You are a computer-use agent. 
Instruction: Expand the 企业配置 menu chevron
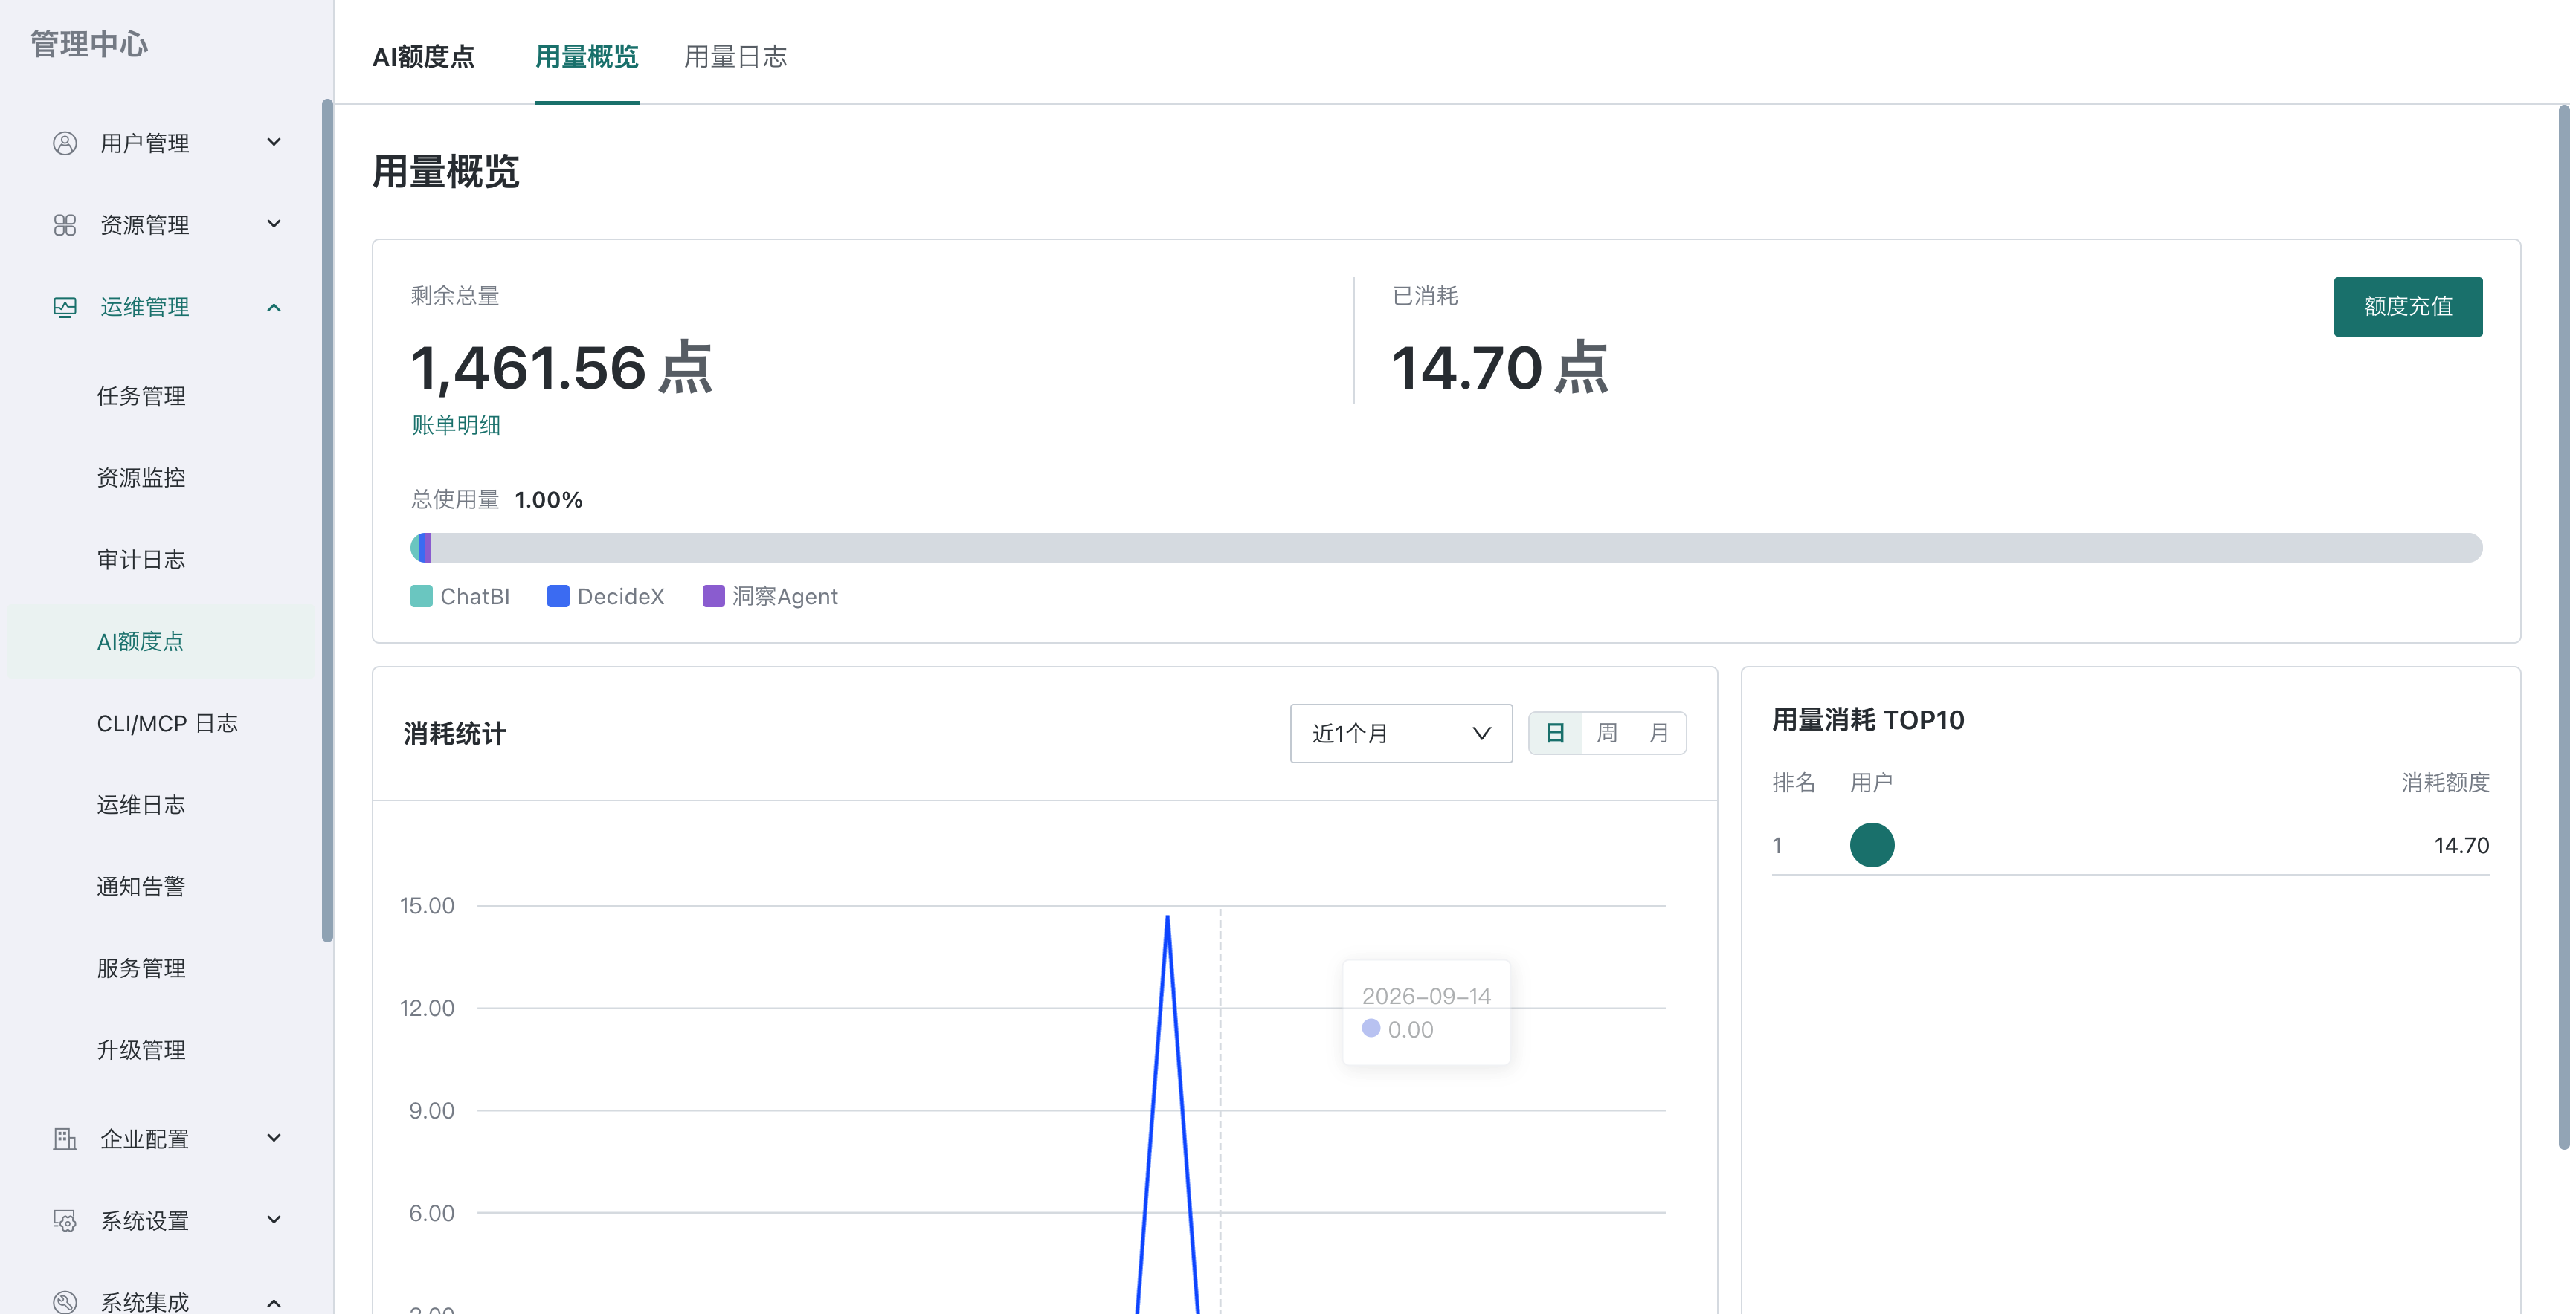click(x=274, y=1138)
